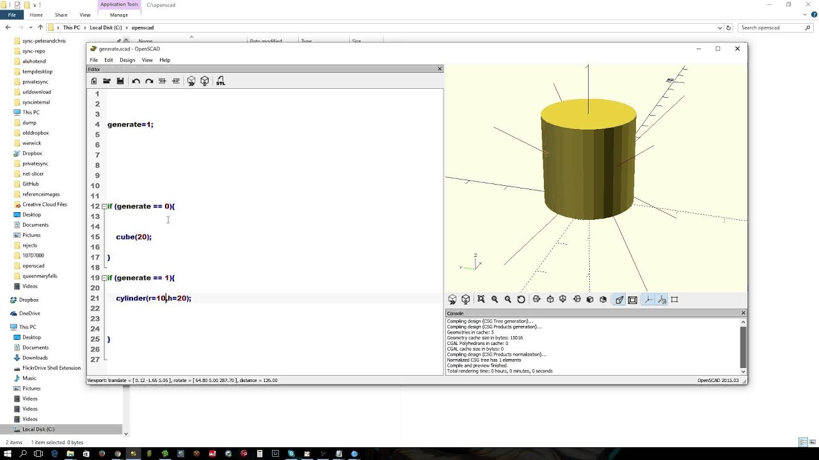Viewport: 819px width, 460px height.
Task: Export the model as STL
Action: coord(221,81)
